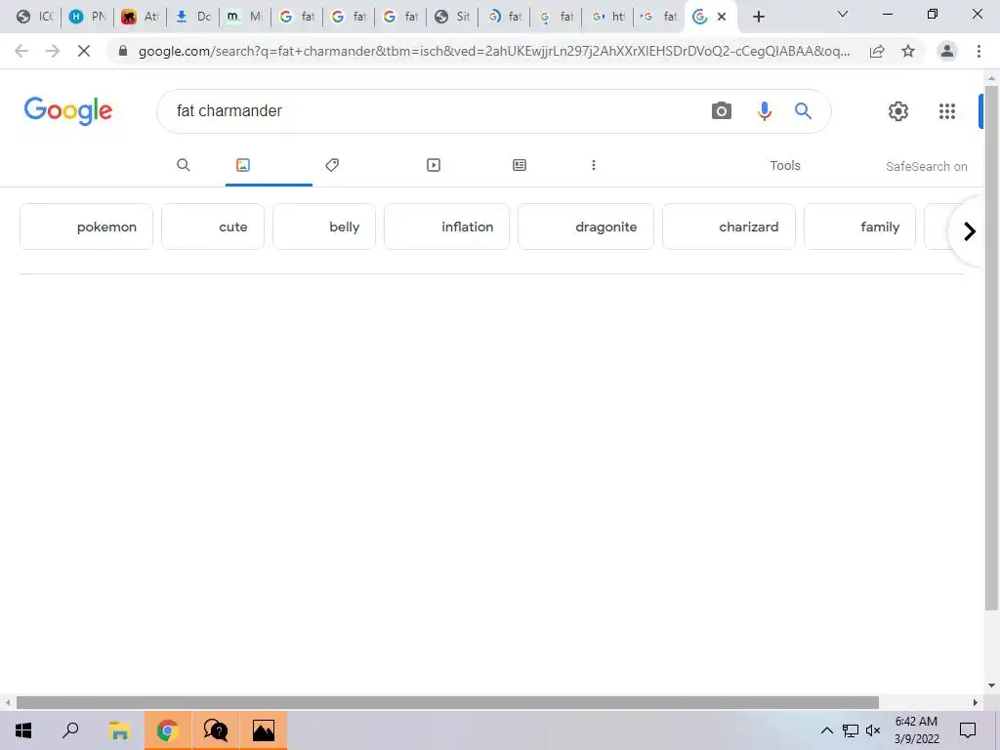Switch to the first IC tab
Viewport: 1000px width, 750px height.
pyautogui.click(x=34, y=17)
